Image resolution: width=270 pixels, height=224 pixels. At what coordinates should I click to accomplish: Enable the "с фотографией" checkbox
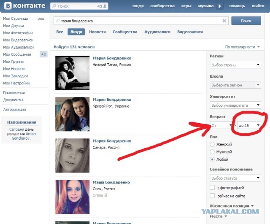point(212,188)
